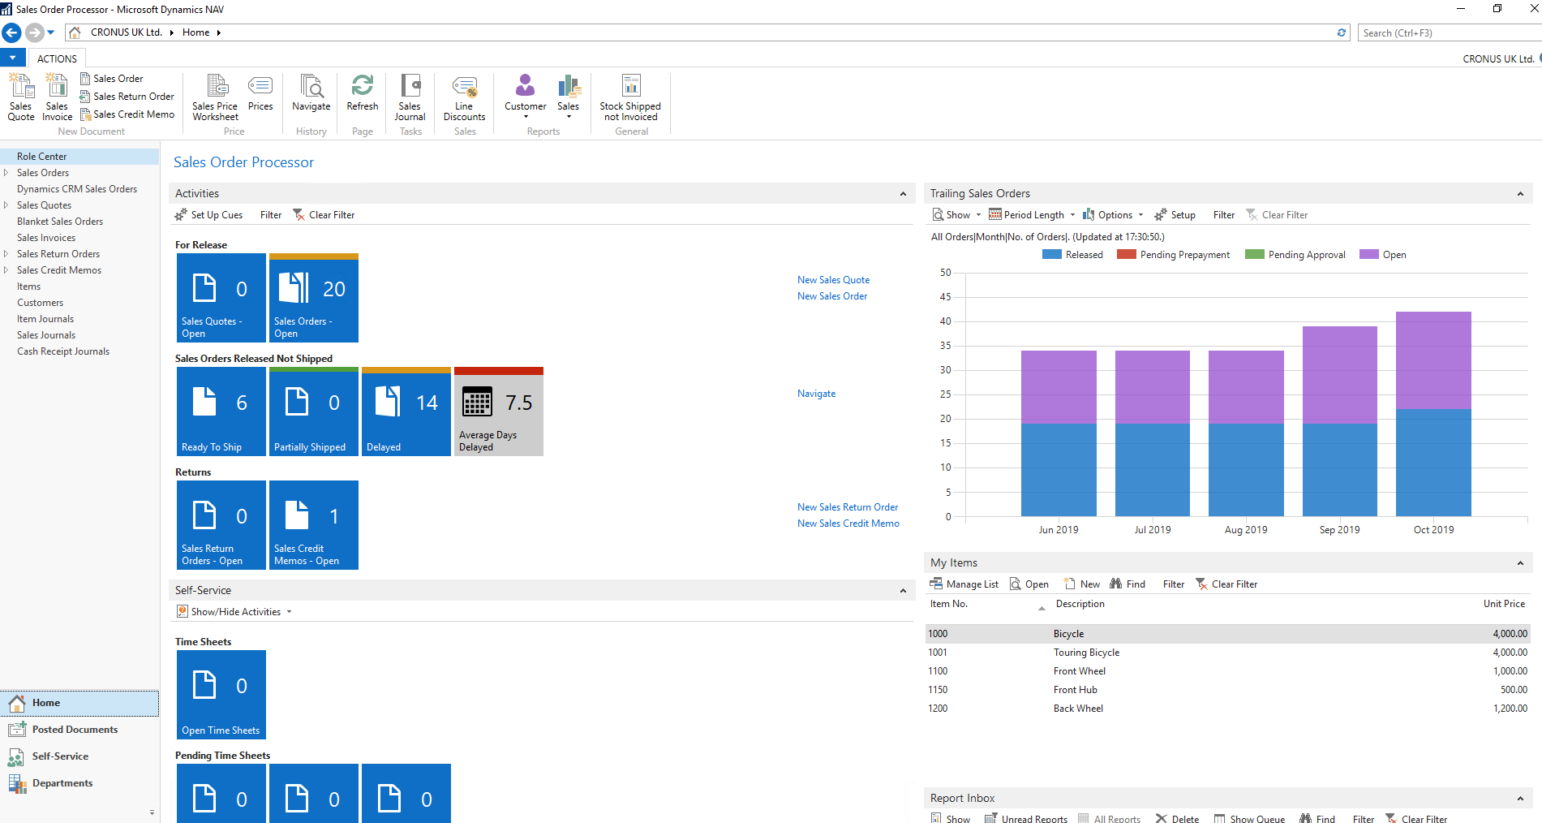Collapse the Activities section
This screenshot has height=823, width=1542.
[x=903, y=194]
